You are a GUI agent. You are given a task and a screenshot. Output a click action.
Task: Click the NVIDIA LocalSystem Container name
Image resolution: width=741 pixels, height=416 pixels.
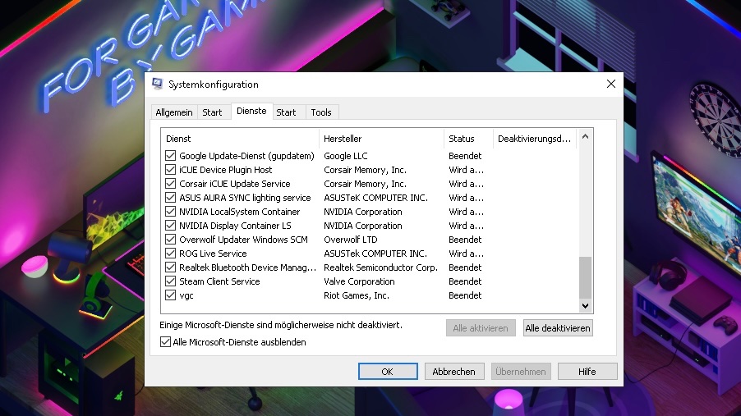240,212
